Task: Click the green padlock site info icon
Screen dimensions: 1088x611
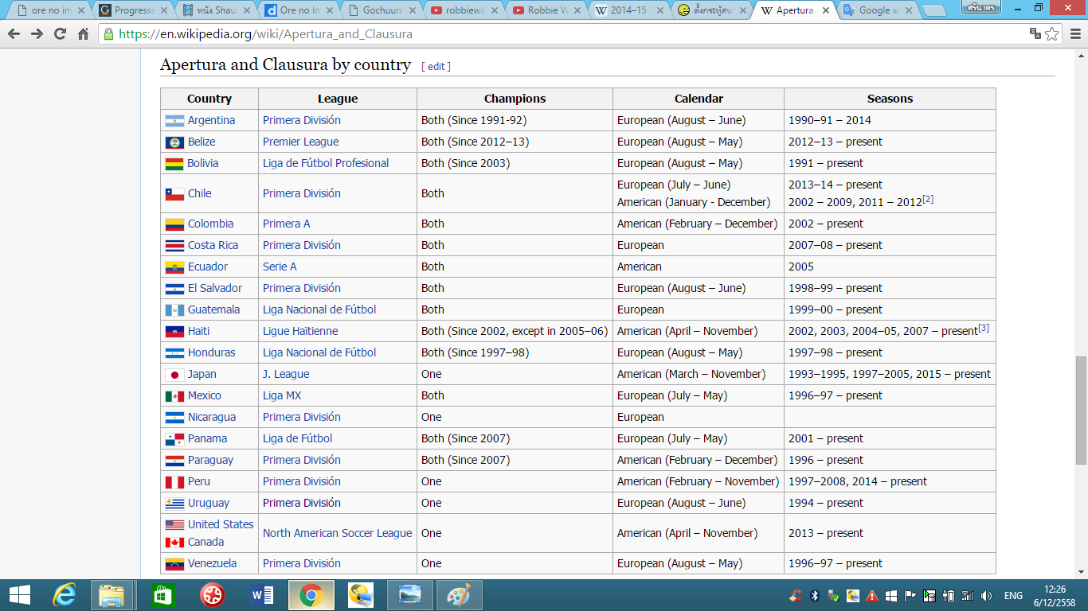Action: point(108,34)
